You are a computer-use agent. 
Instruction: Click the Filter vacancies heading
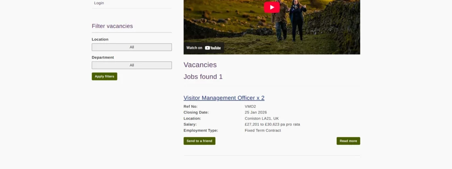coord(113,26)
